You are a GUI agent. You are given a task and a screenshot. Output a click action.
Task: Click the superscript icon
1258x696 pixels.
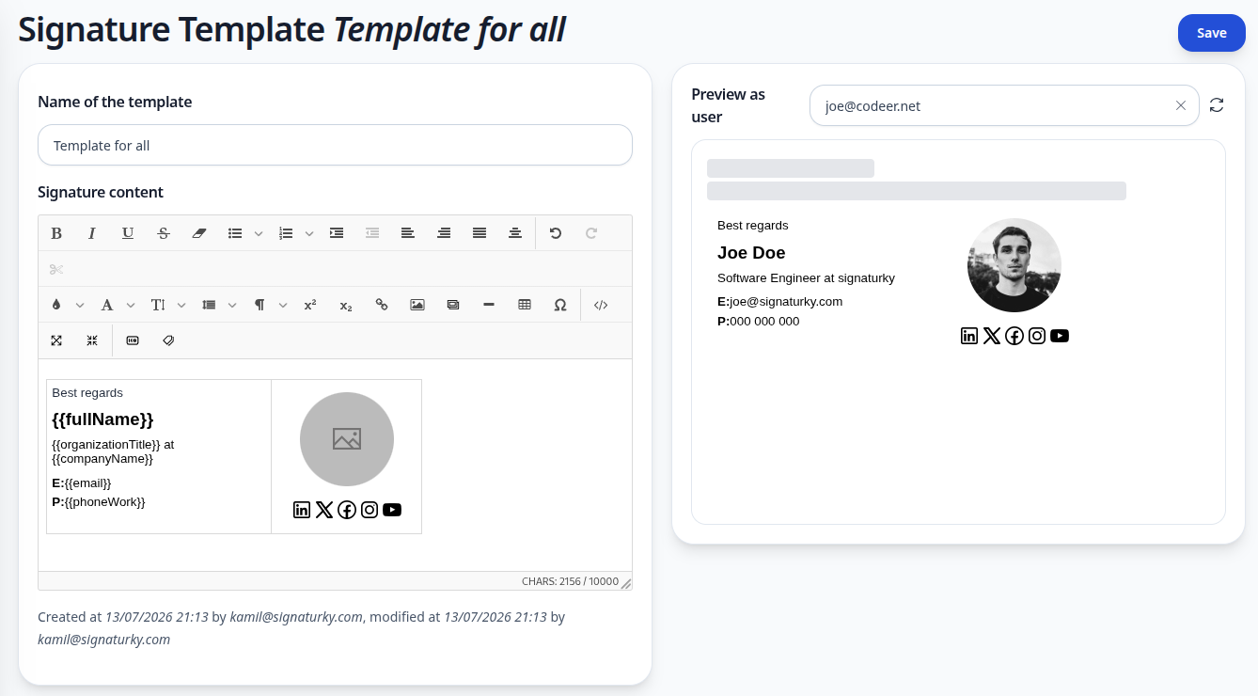(310, 305)
